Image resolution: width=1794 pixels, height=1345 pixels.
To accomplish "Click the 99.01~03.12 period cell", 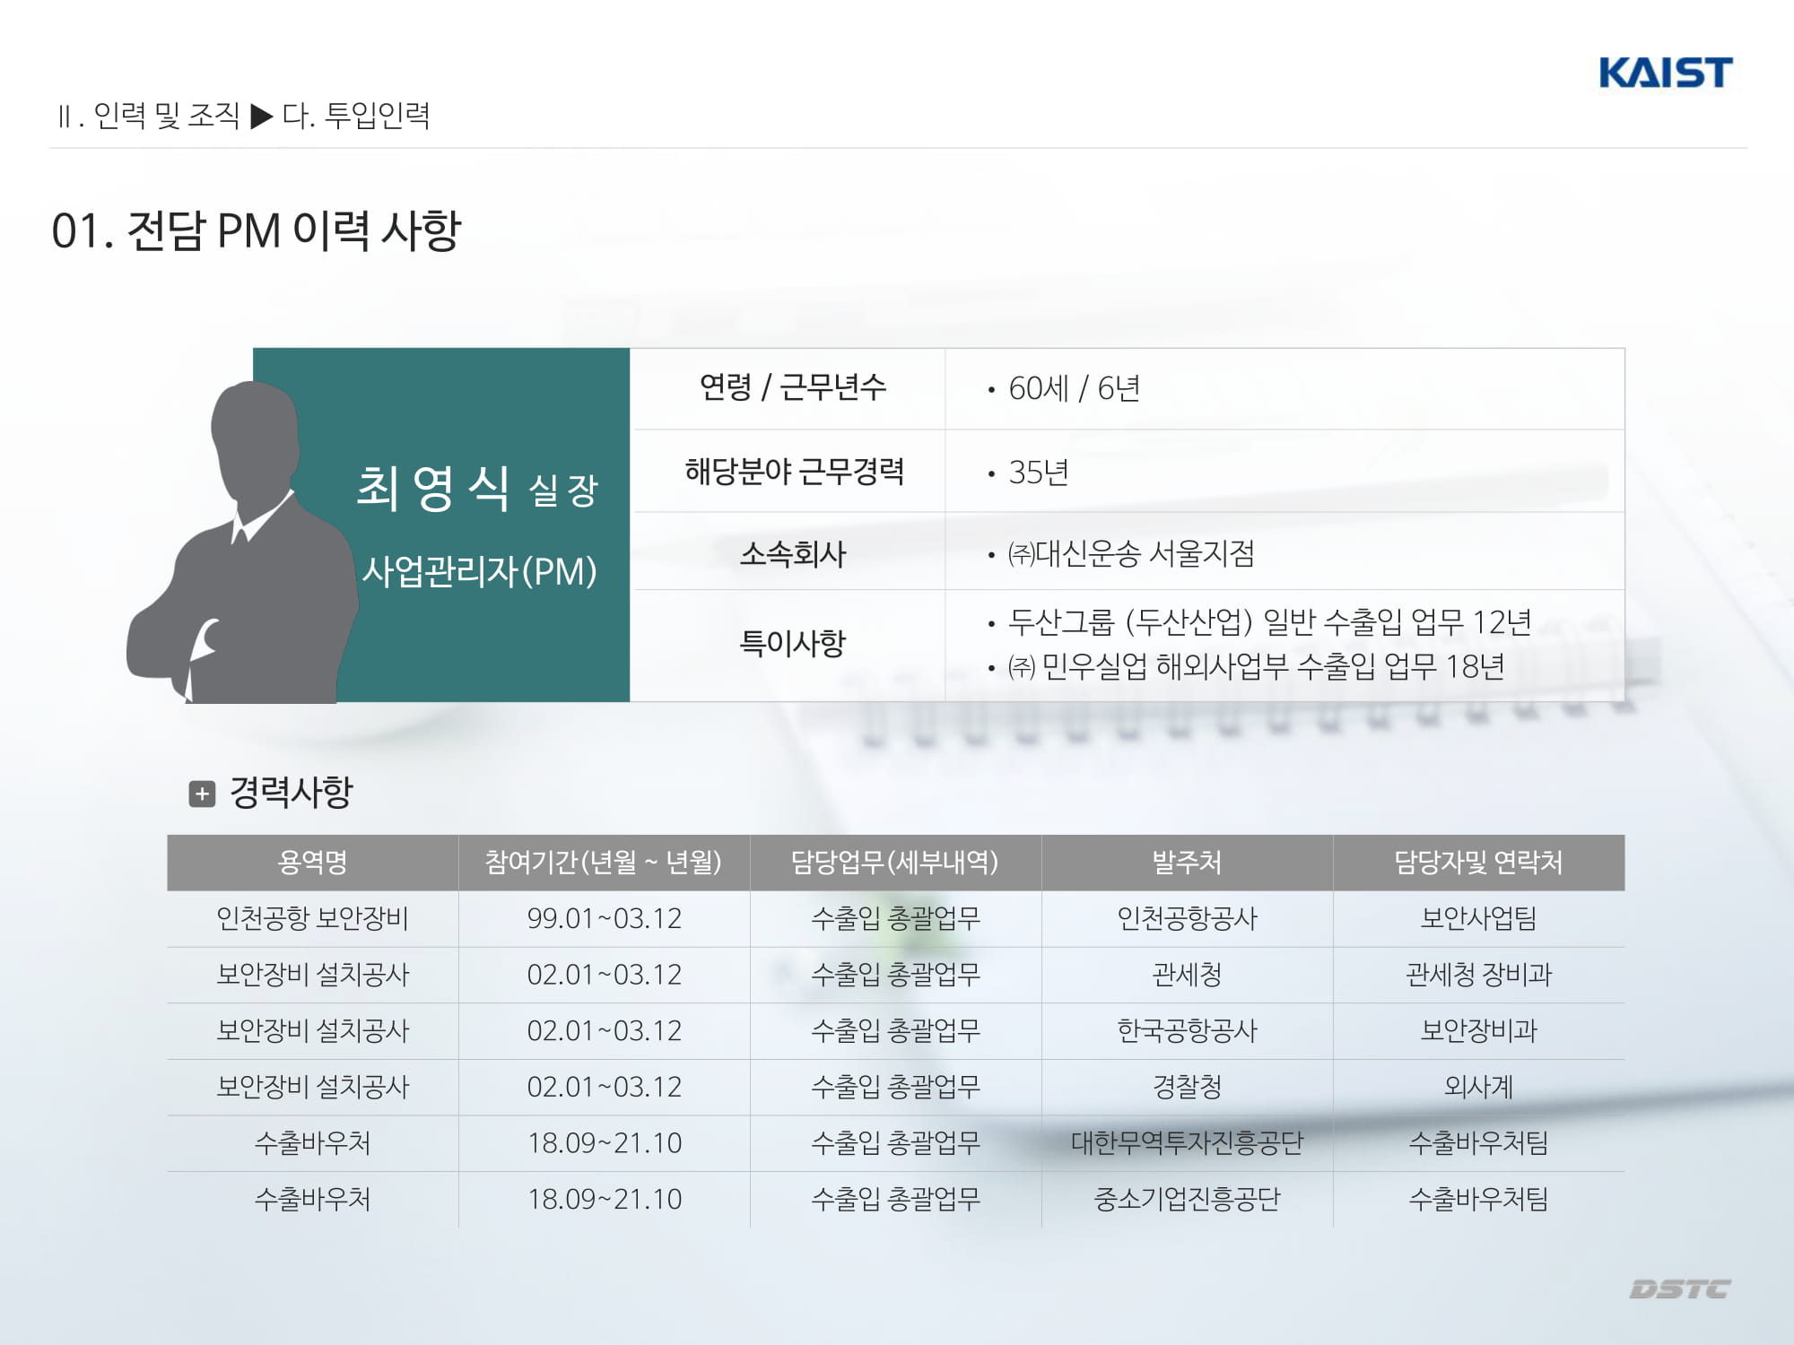I will [604, 918].
